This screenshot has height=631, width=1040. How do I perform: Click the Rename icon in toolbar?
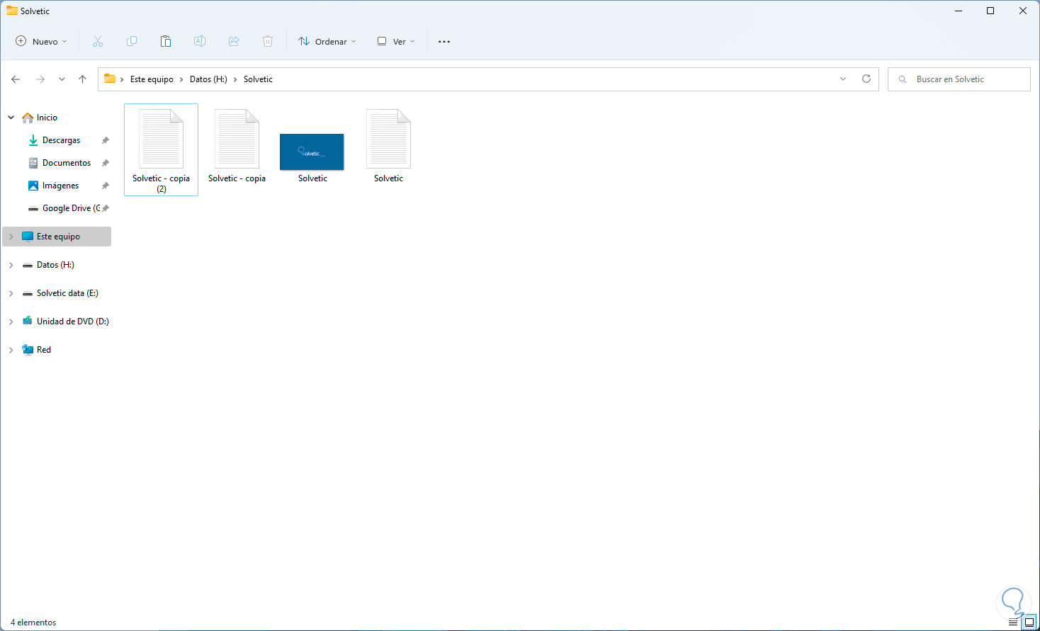(200, 42)
